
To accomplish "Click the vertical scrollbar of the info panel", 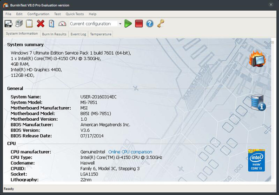I will pos(272,110).
